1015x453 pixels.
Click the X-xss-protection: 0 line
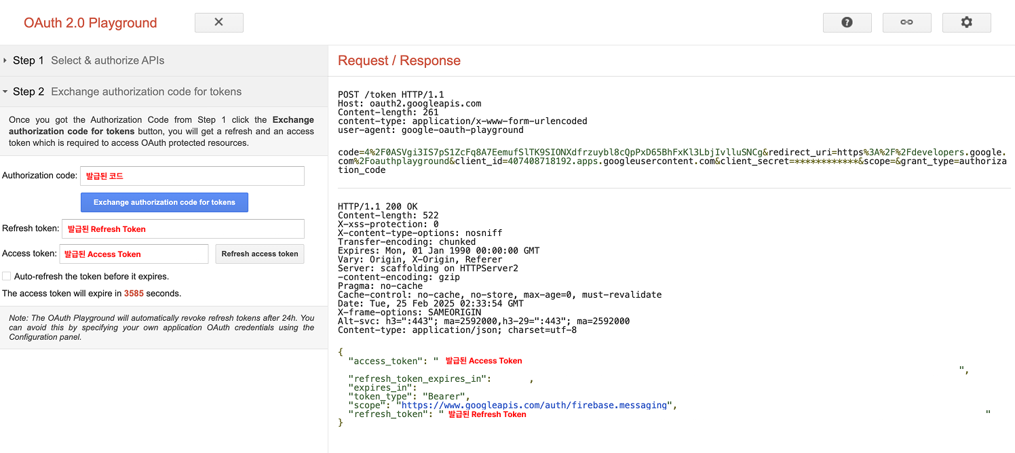(388, 224)
